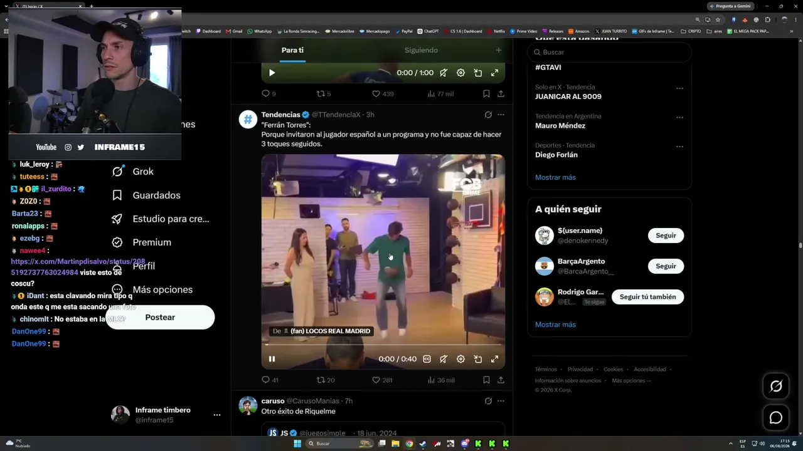Viewport: 803px width, 451px height.
Task: Seek on the 0:40 video progress bar
Action: click(x=383, y=345)
